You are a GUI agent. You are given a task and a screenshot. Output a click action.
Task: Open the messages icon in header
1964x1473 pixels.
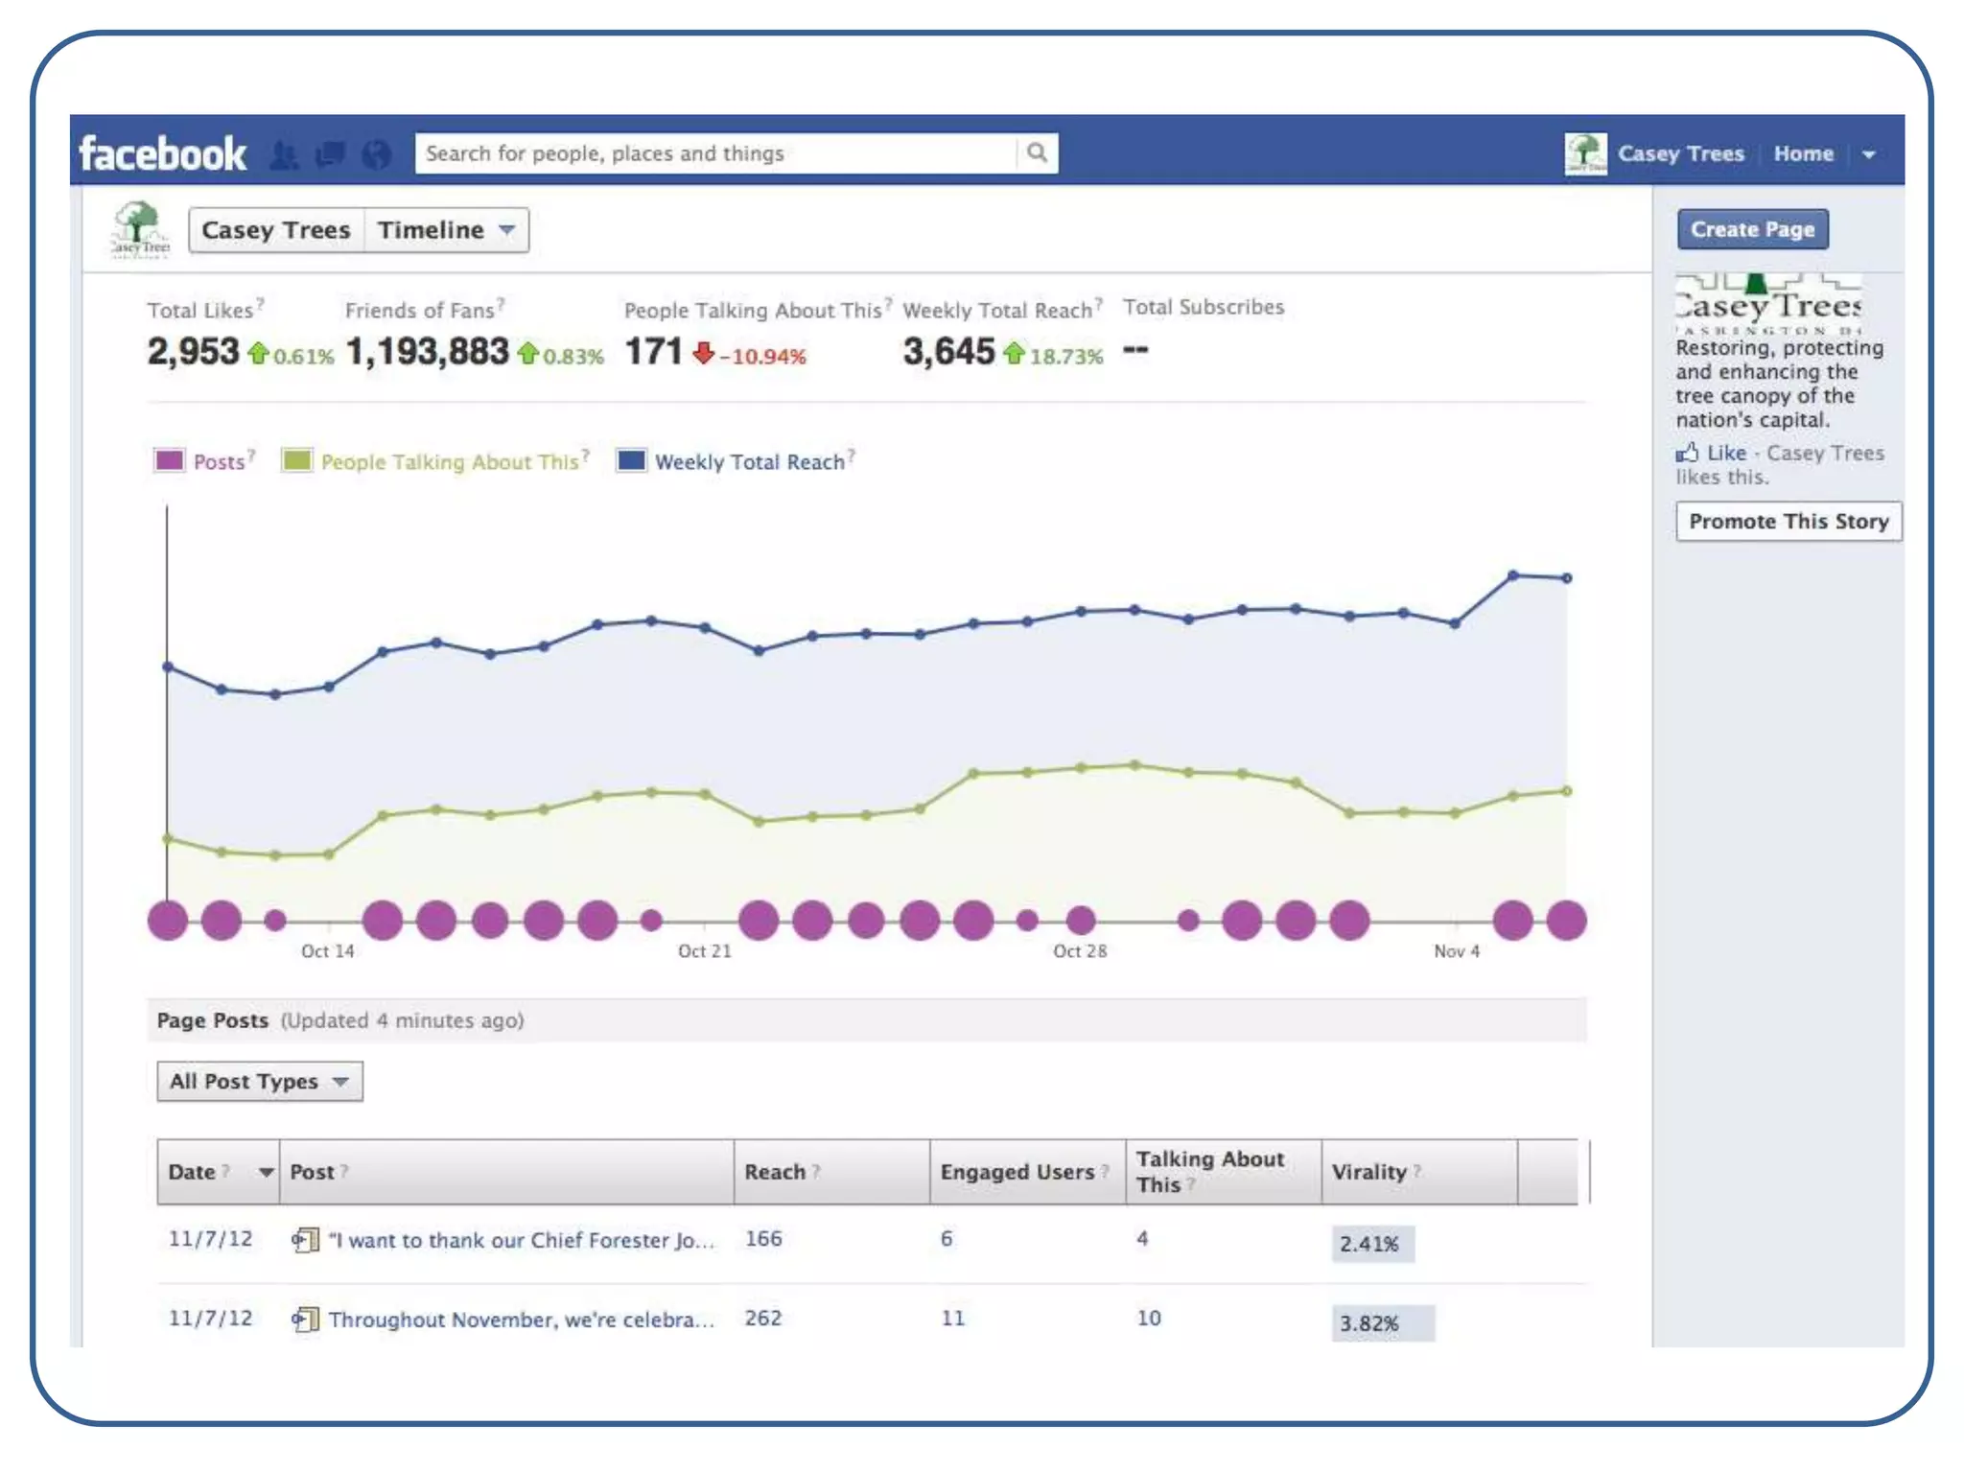pyautogui.click(x=330, y=153)
